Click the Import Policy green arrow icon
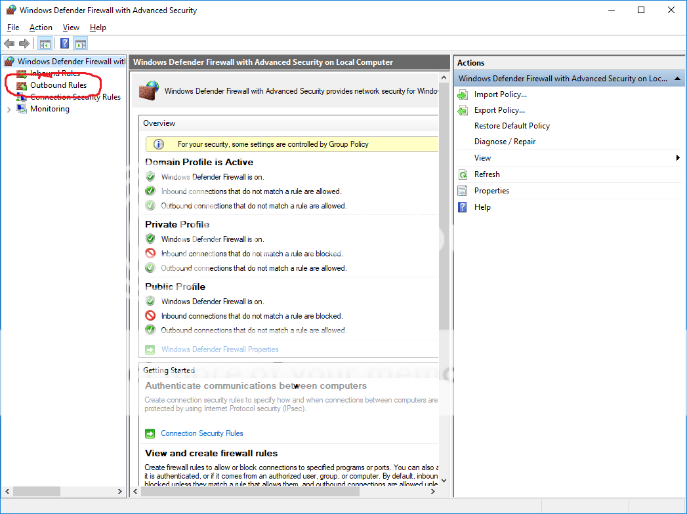 click(462, 94)
